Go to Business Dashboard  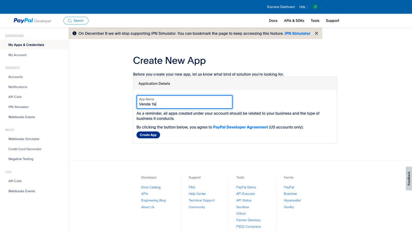coord(281,7)
